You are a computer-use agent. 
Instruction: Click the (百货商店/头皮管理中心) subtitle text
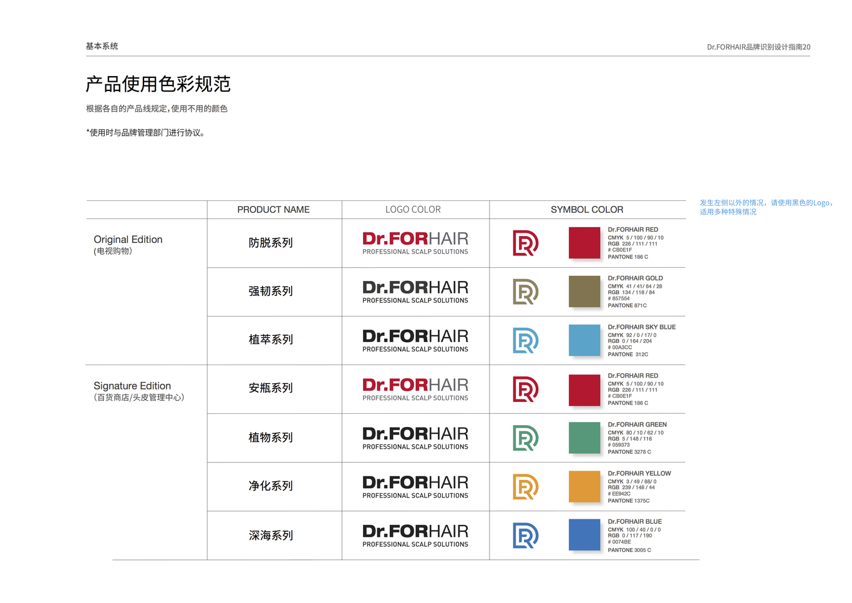[x=139, y=397]
